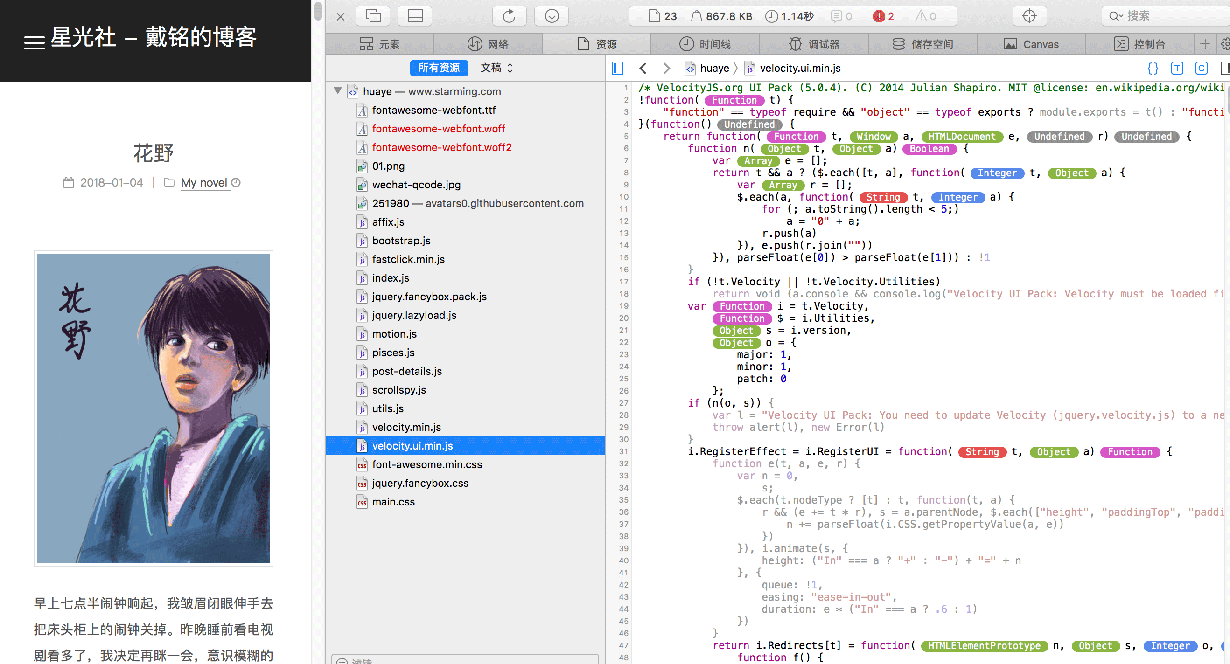Toggle the code coverage C icon
This screenshot has height=664, width=1230.
coord(1202,68)
